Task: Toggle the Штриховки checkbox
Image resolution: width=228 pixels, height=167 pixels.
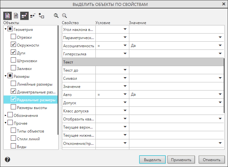Action: pos(13,61)
